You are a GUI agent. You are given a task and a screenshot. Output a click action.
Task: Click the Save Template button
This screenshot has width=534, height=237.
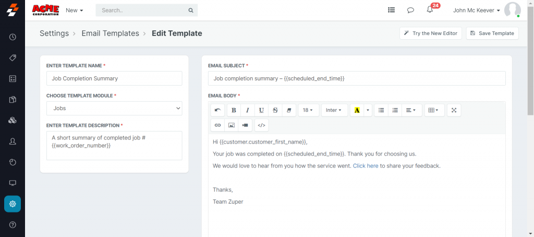[492, 33]
